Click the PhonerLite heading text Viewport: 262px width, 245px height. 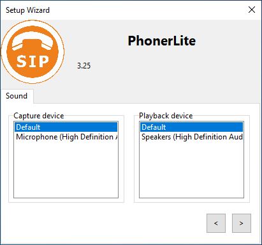(162, 41)
